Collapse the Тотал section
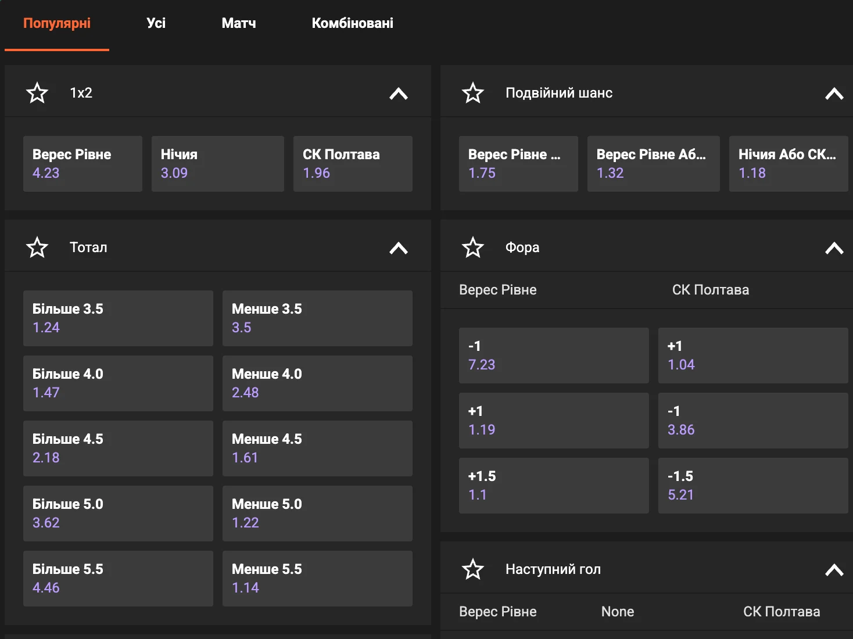The height and width of the screenshot is (639, 853). [399, 248]
